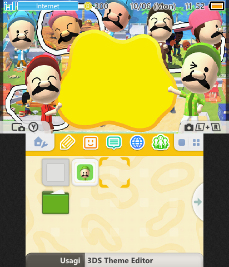Switch to larger icon view
Screen dimensions: 229x267
[x=182, y=142]
